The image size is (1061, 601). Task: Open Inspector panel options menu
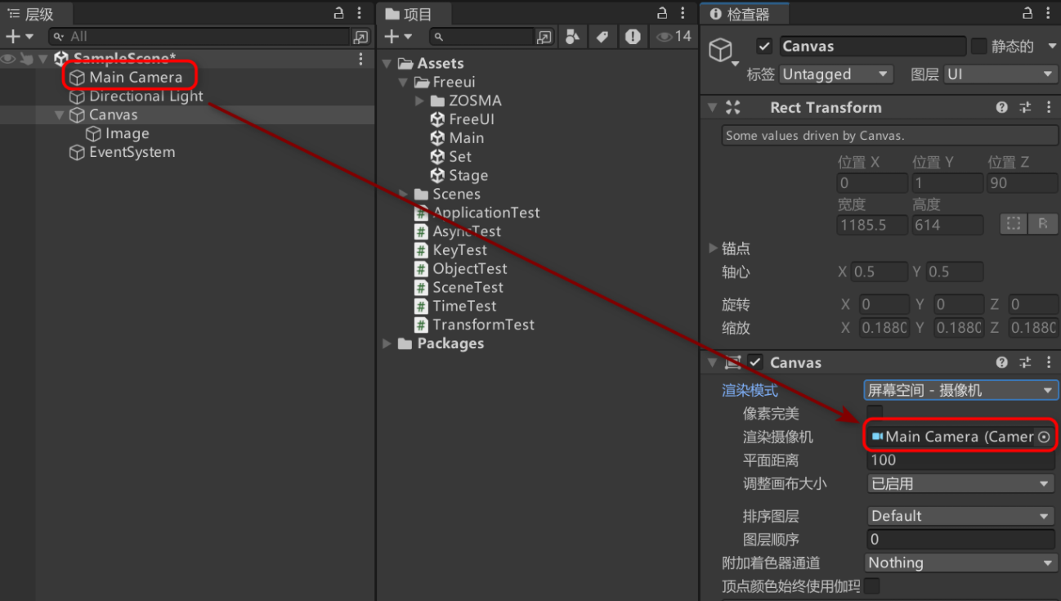click(1047, 13)
